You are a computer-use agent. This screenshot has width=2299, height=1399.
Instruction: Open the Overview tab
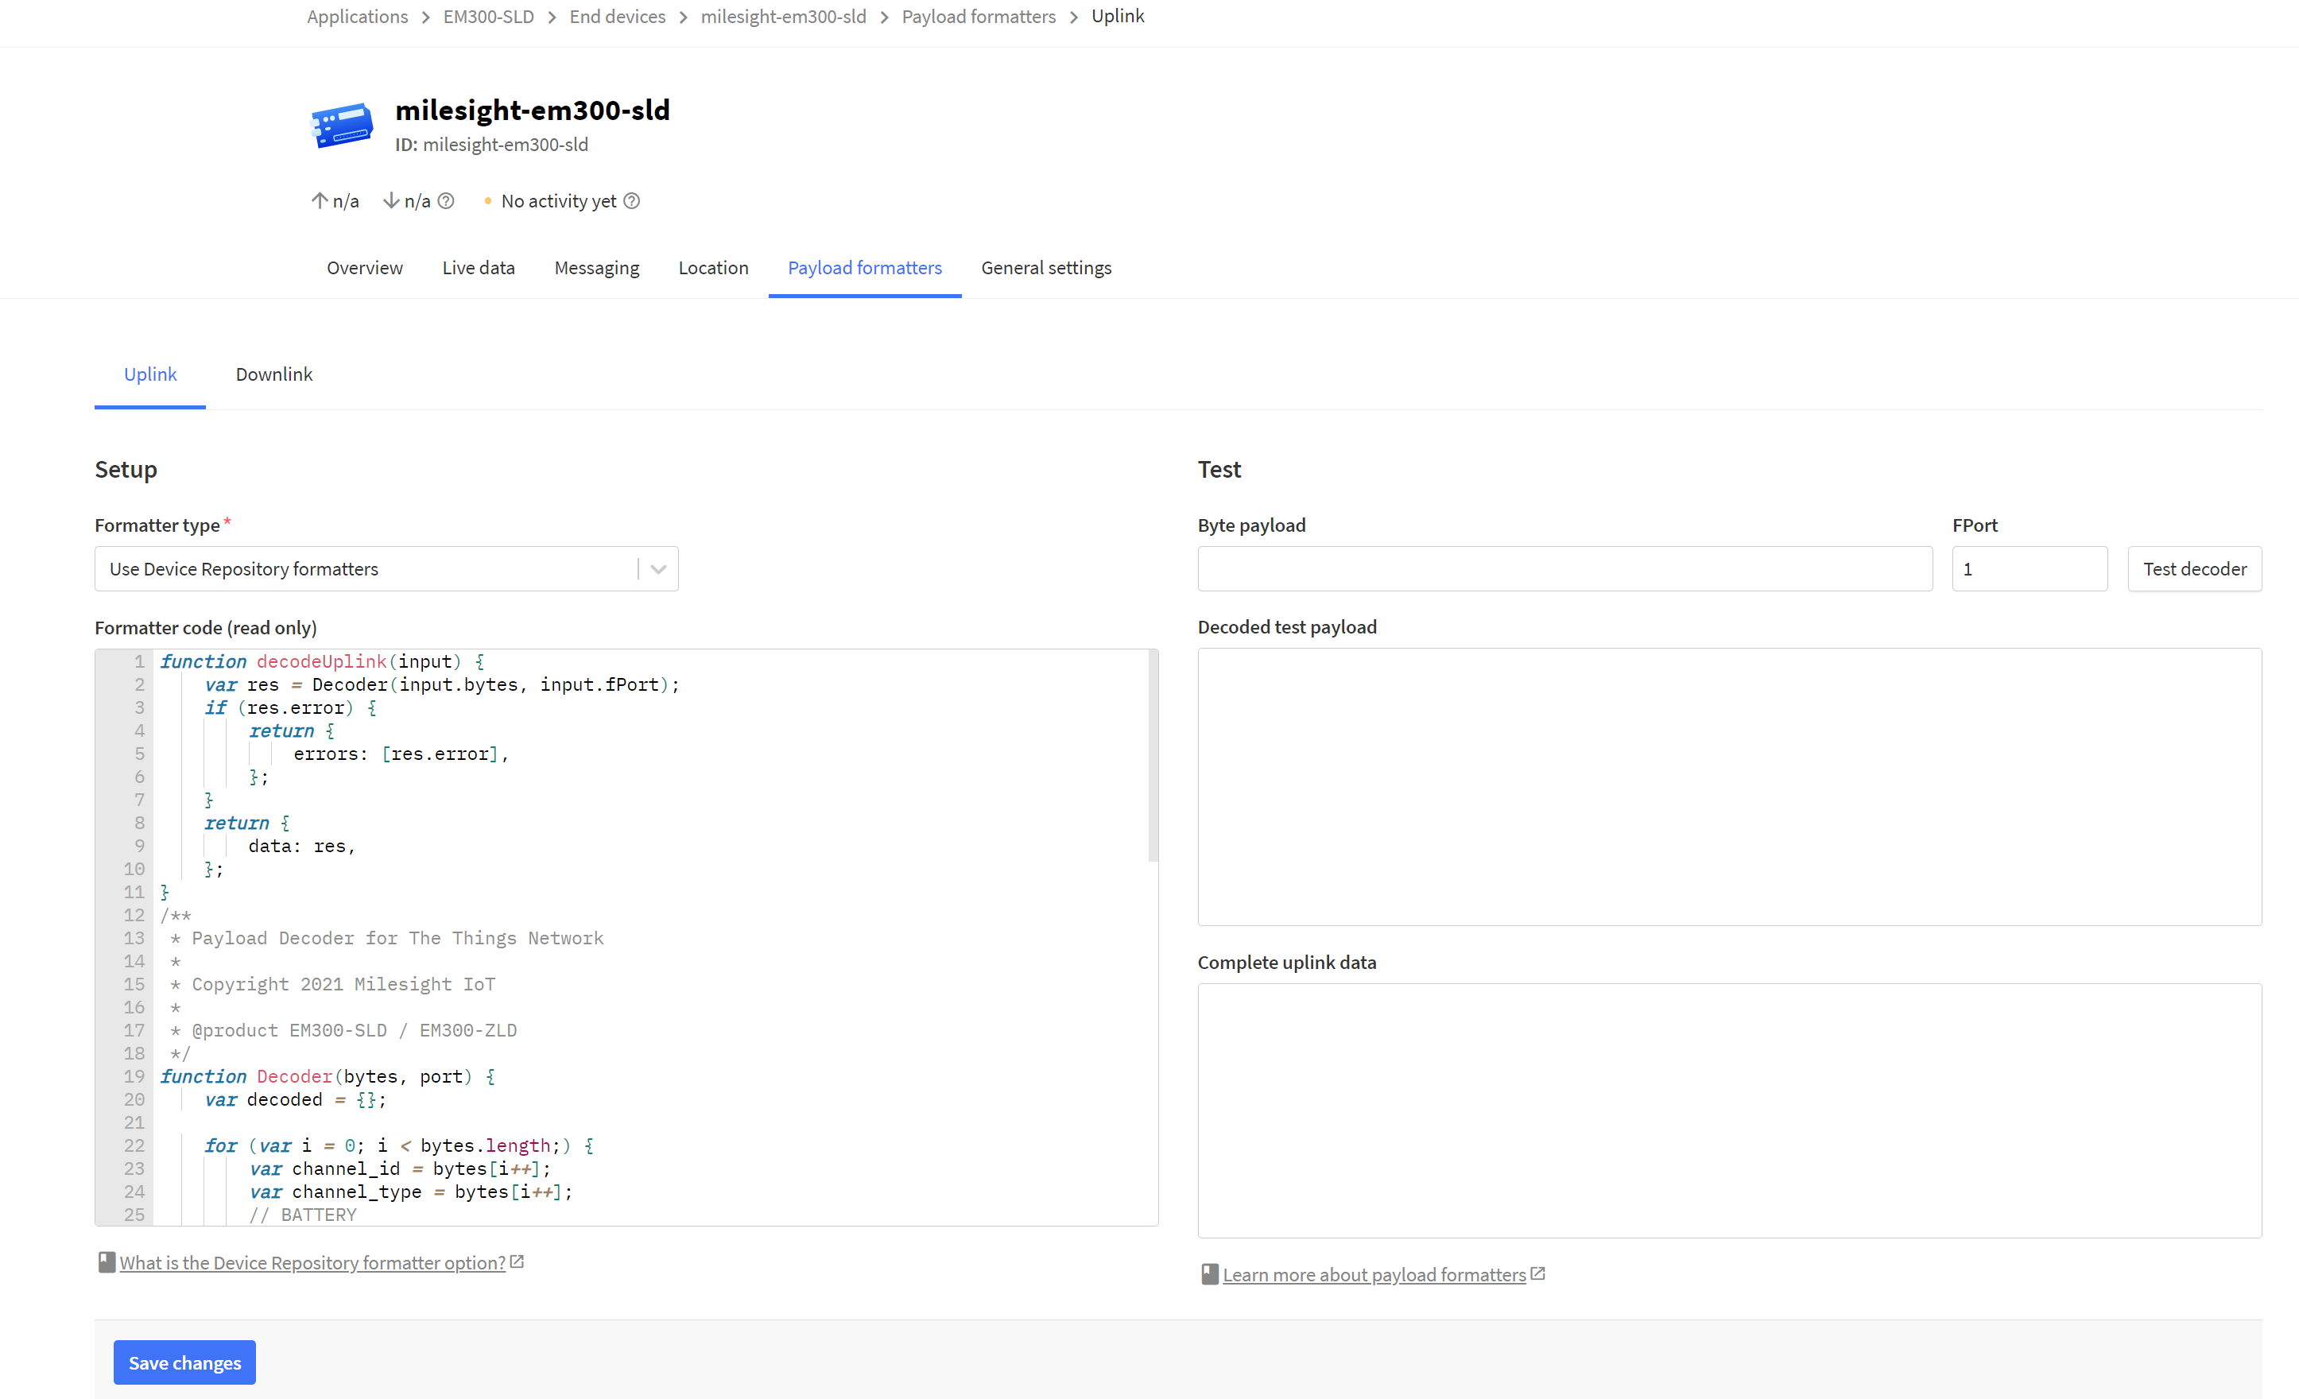[x=365, y=268]
